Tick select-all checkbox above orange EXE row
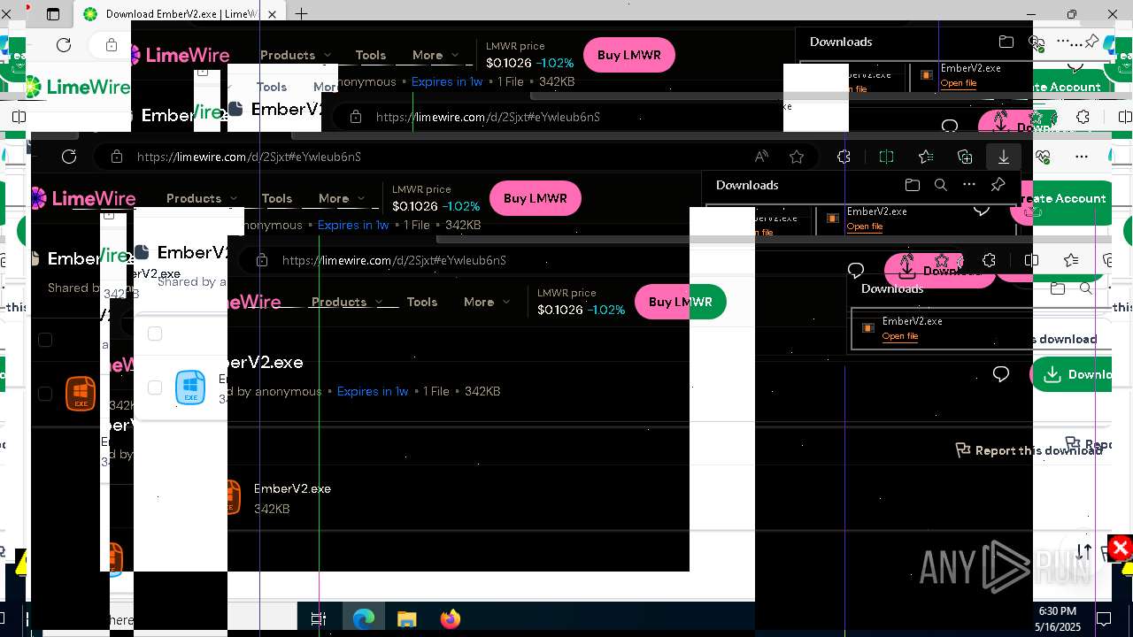Viewport: 1133px width, 637px height. click(45, 340)
